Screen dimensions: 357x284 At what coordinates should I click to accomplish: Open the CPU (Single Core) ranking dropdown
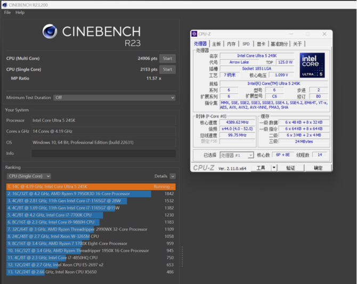[x=29, y=176]
